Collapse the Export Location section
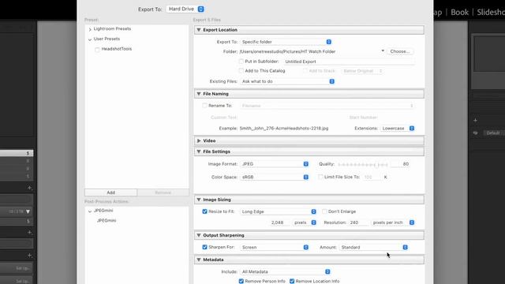 click(199, 30)
